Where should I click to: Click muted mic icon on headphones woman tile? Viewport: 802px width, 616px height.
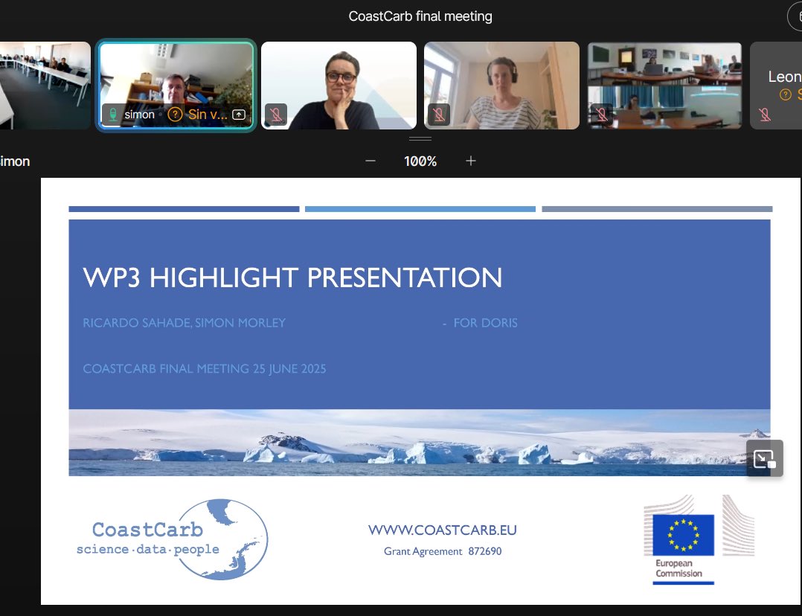point(439,115)
